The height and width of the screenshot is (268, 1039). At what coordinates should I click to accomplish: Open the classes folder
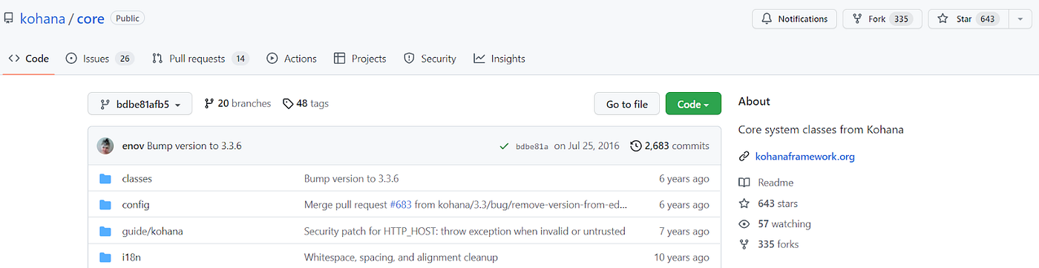pyautogui.click(x=137, y=178)
